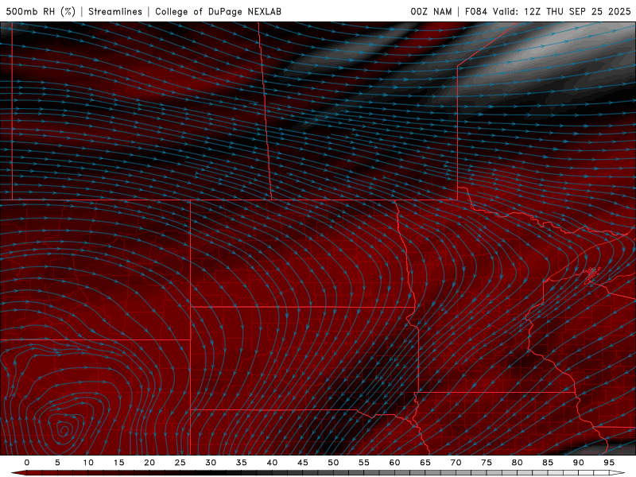Click the "60" label on the color scale
The image size is (636, 477).
point(394,463)
